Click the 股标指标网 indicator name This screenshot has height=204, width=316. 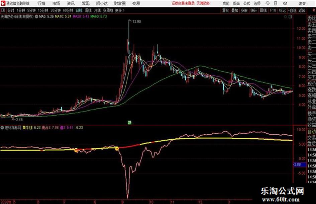point(13,128)
